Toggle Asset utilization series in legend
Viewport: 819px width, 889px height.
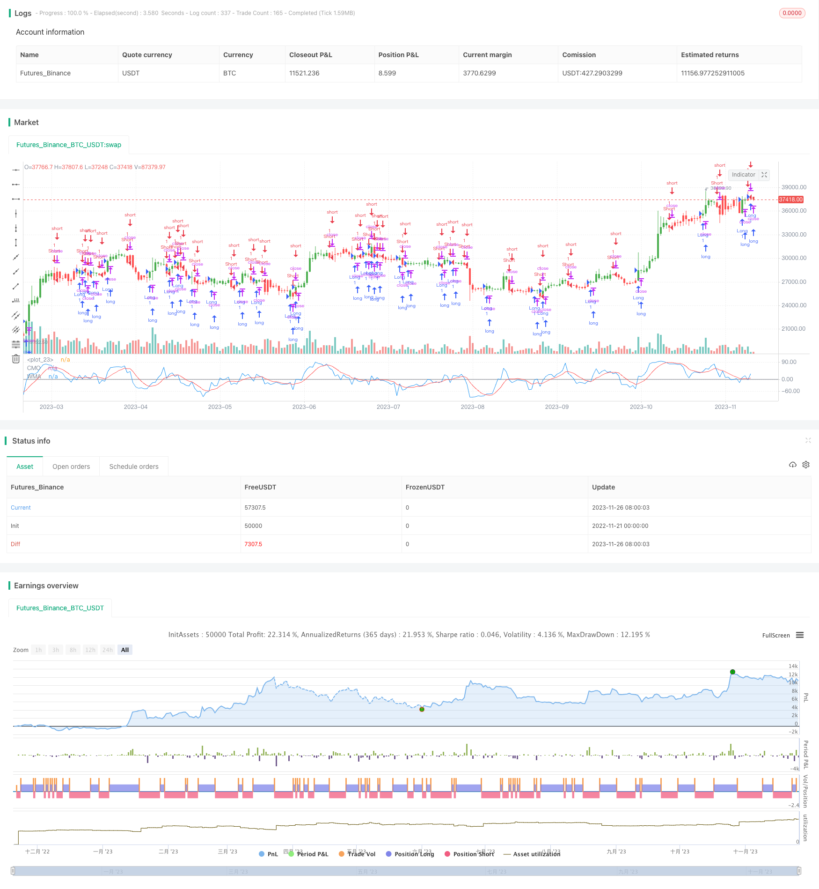click(x=532, y=854)
